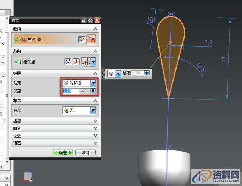Open the 结束 对称值 dropdown
The width and height of the screenshot is (242, 186).
pyautogui.click(x=93, y=83)
